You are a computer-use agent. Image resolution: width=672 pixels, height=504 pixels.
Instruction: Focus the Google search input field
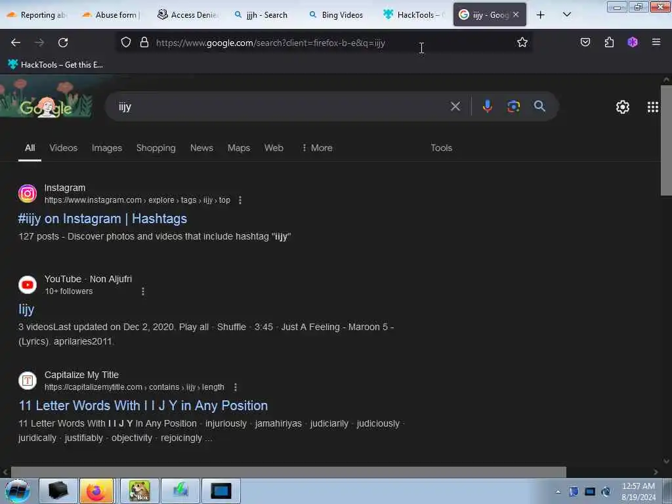(281, 106)
